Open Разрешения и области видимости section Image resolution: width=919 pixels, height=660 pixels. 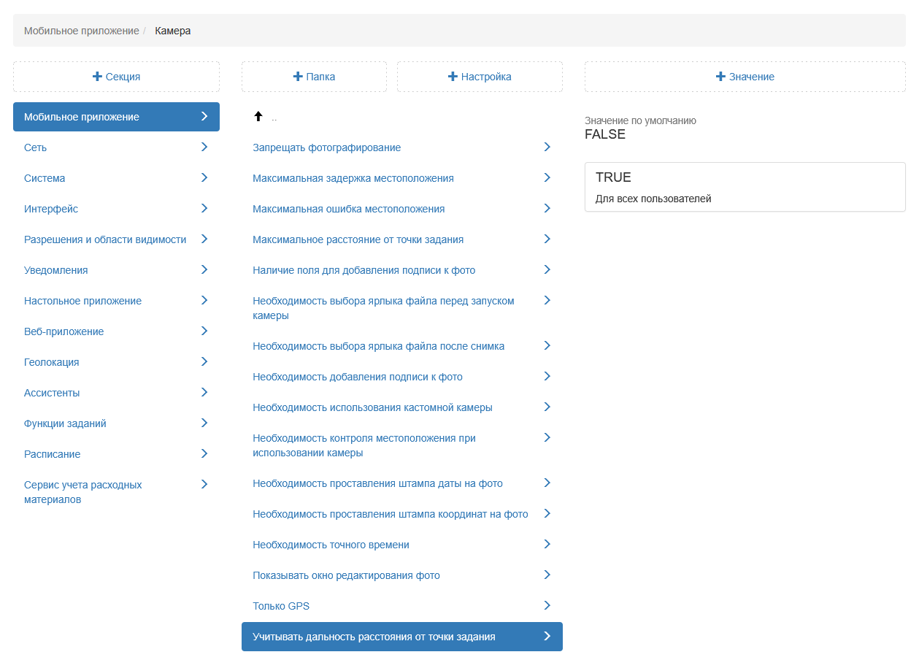(105, 239)
